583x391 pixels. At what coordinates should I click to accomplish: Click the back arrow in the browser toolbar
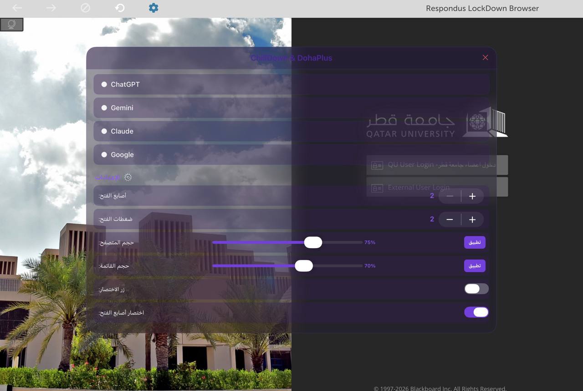pyautogui.click(x=17, y=8)
